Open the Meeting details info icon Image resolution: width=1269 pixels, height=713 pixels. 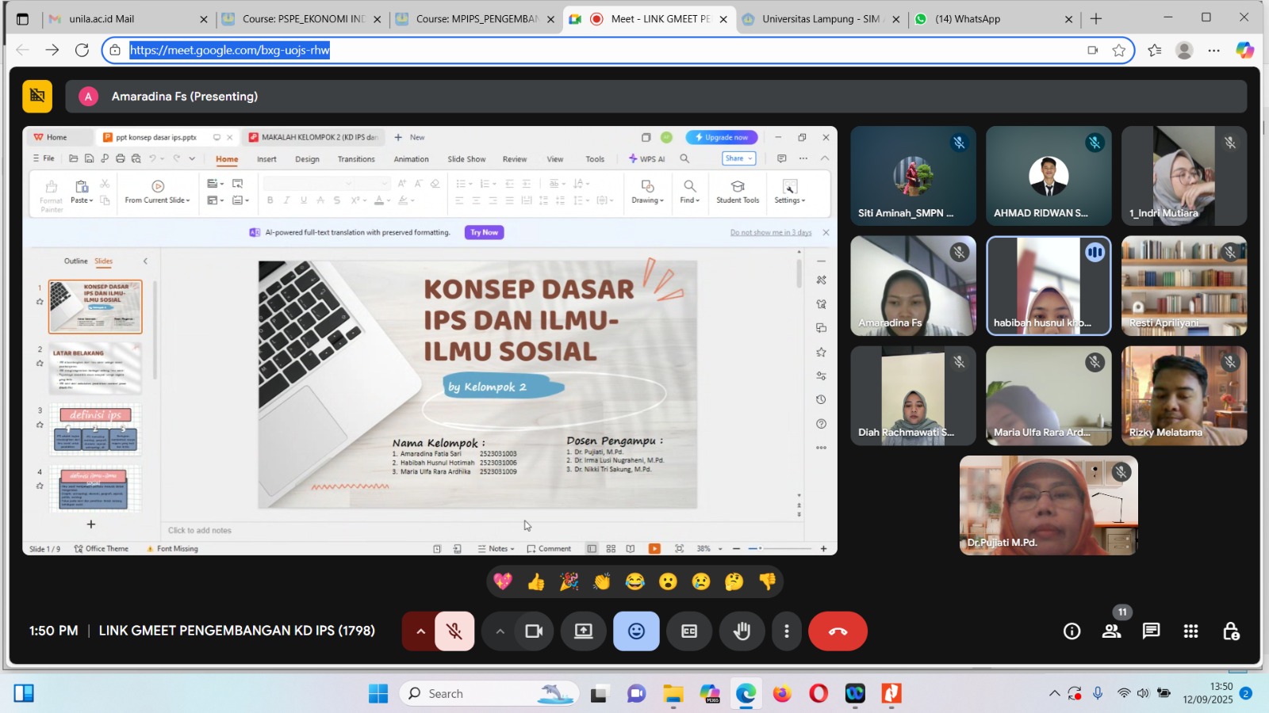pos(1072,631)
